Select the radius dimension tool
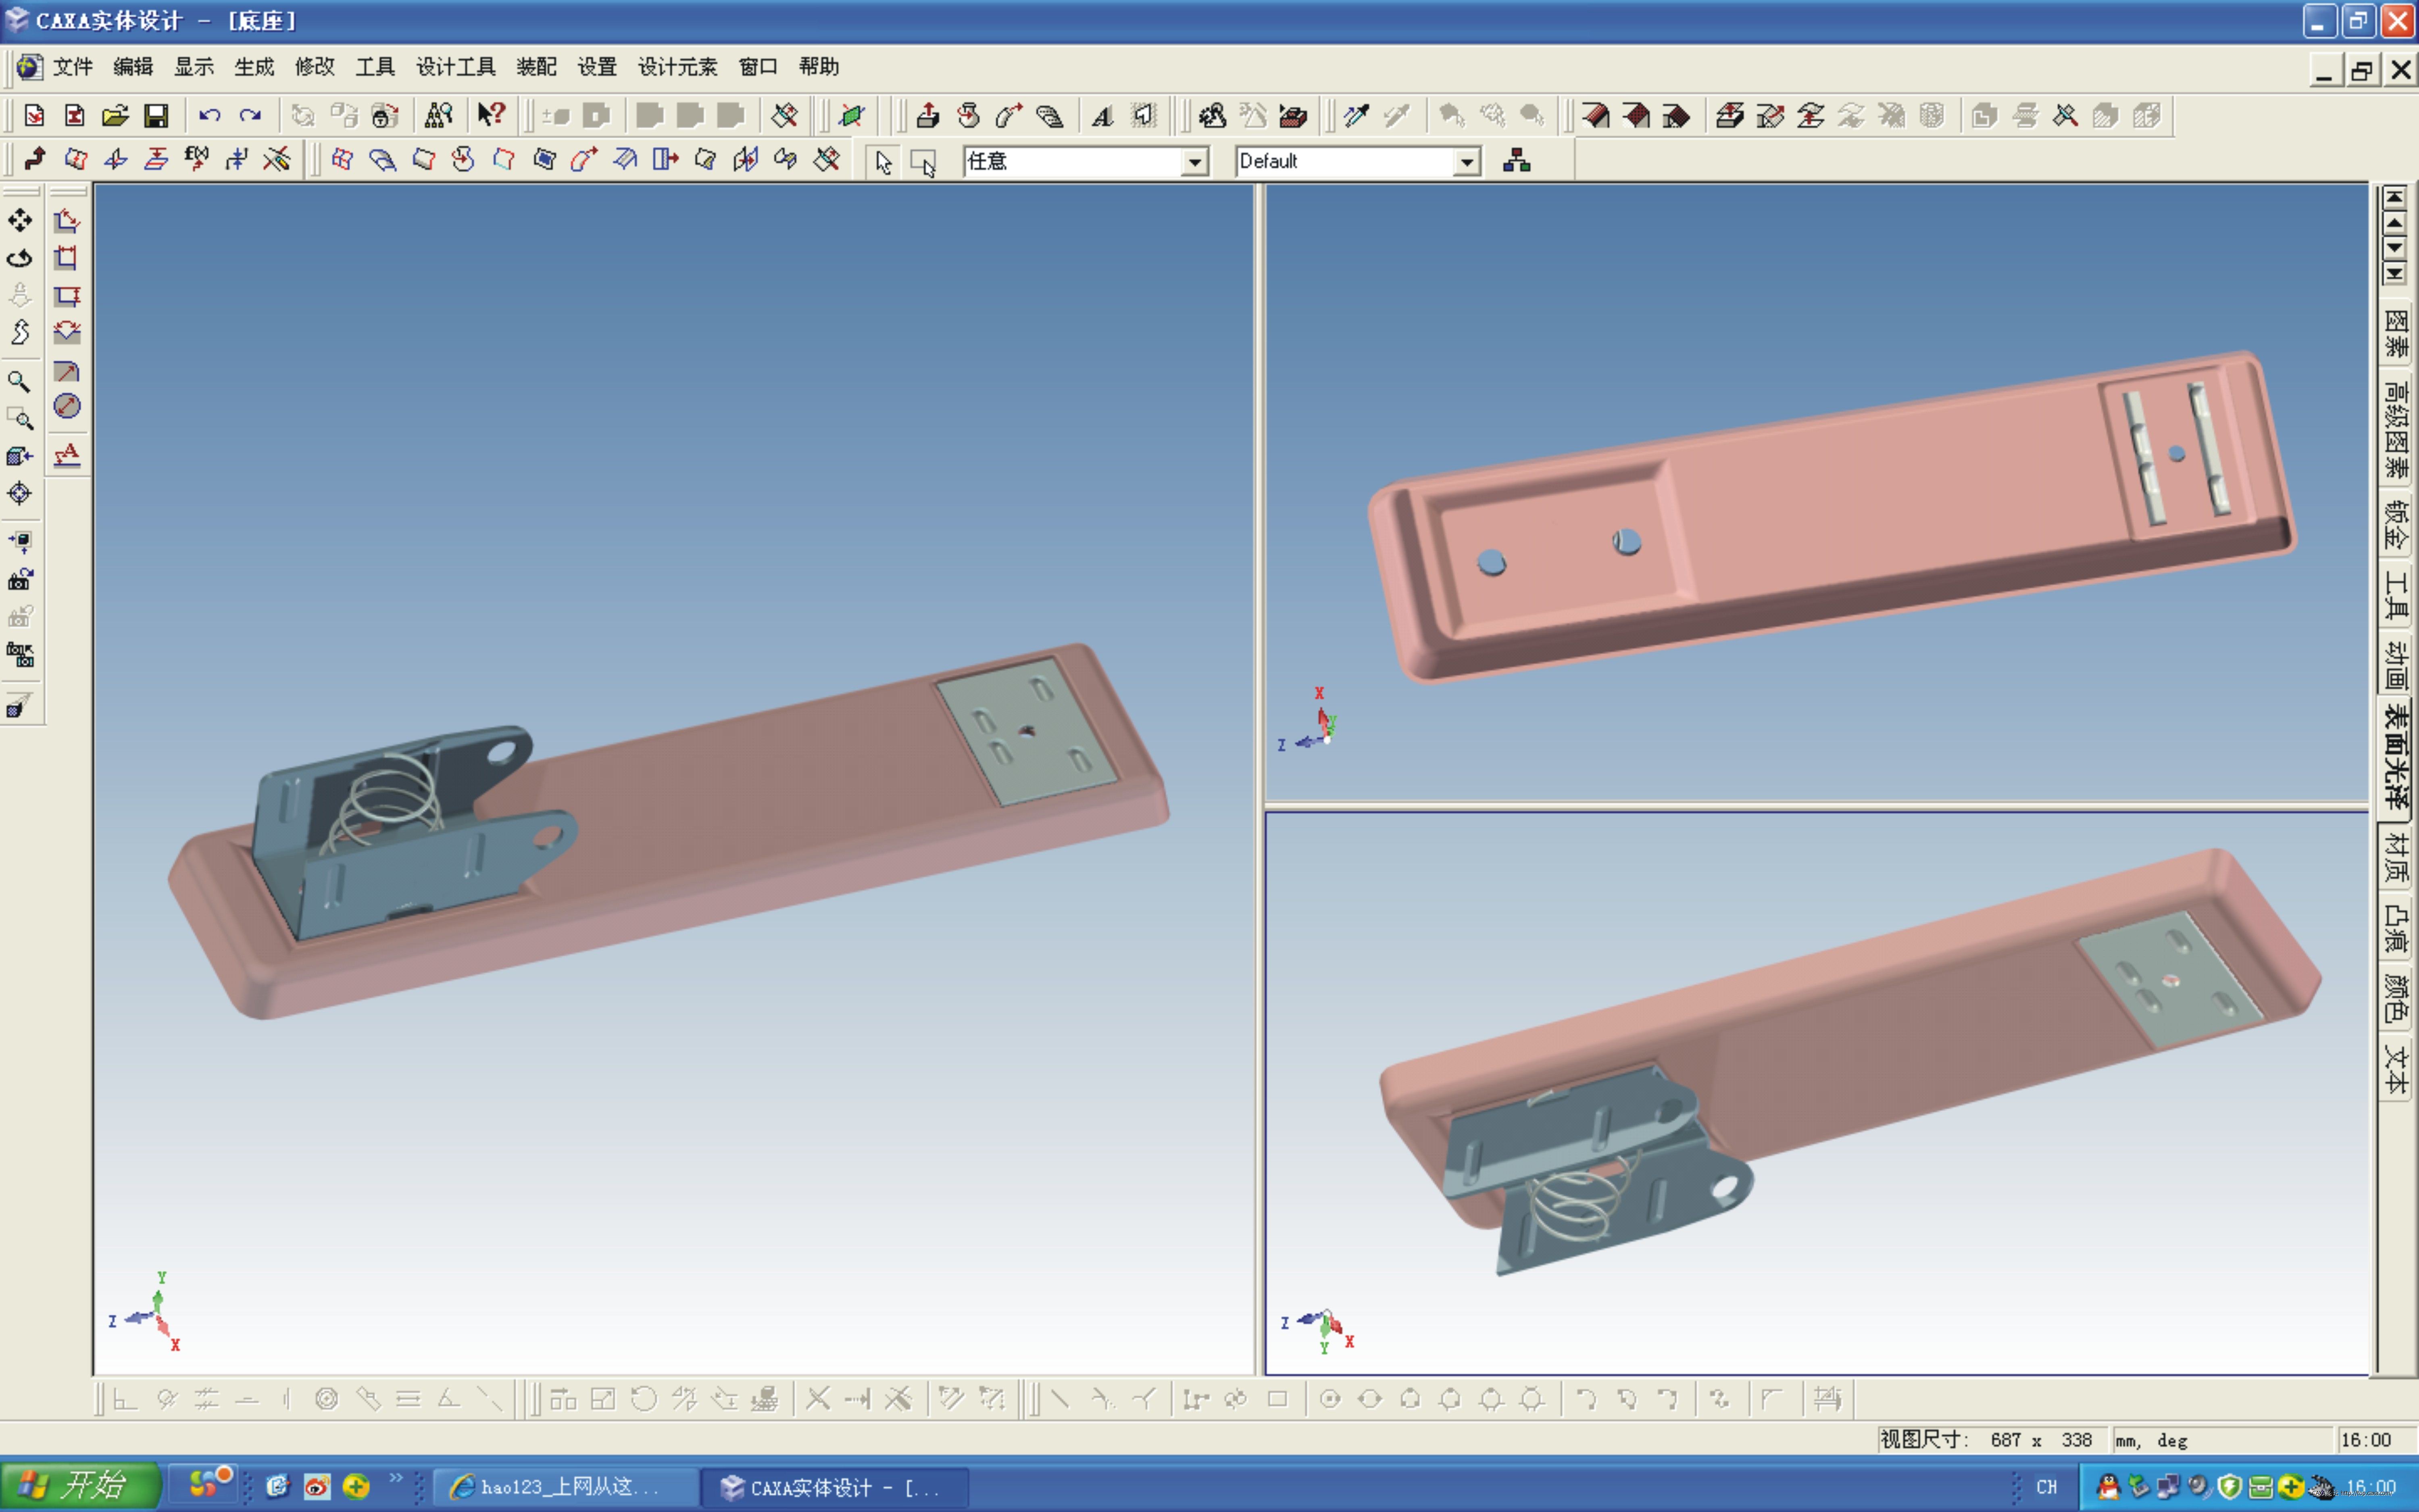This screenshot has height=1512, width=2419. 67,371
